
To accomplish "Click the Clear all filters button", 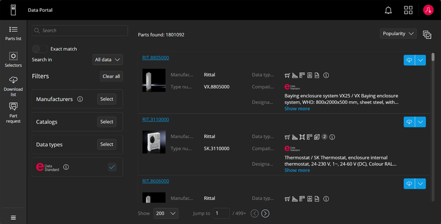I will click(111, 76).
